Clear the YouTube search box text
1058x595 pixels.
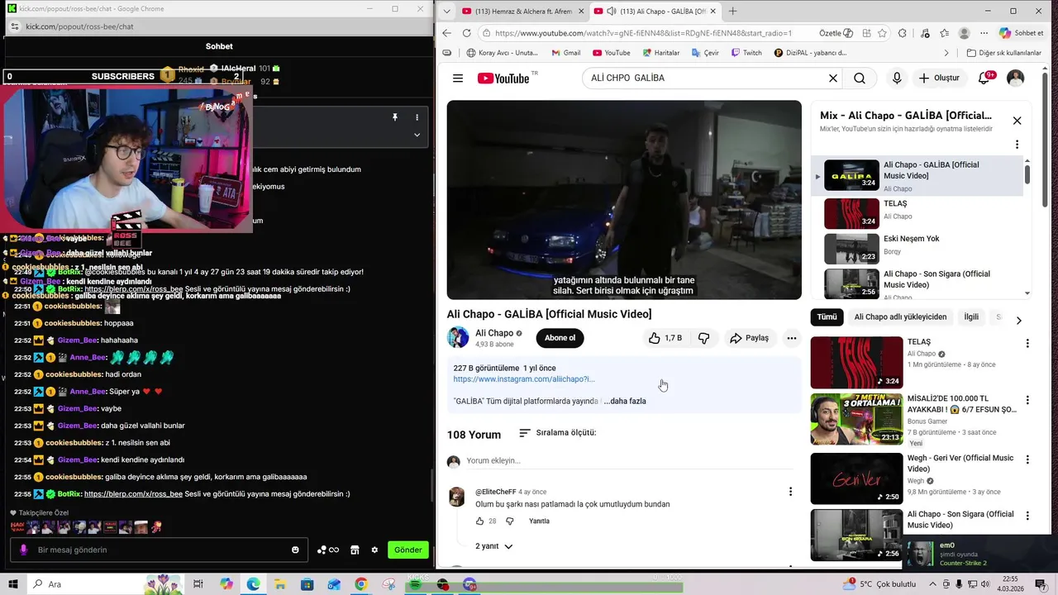click(833, 79)
